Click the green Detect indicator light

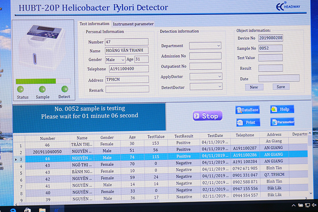64,89
